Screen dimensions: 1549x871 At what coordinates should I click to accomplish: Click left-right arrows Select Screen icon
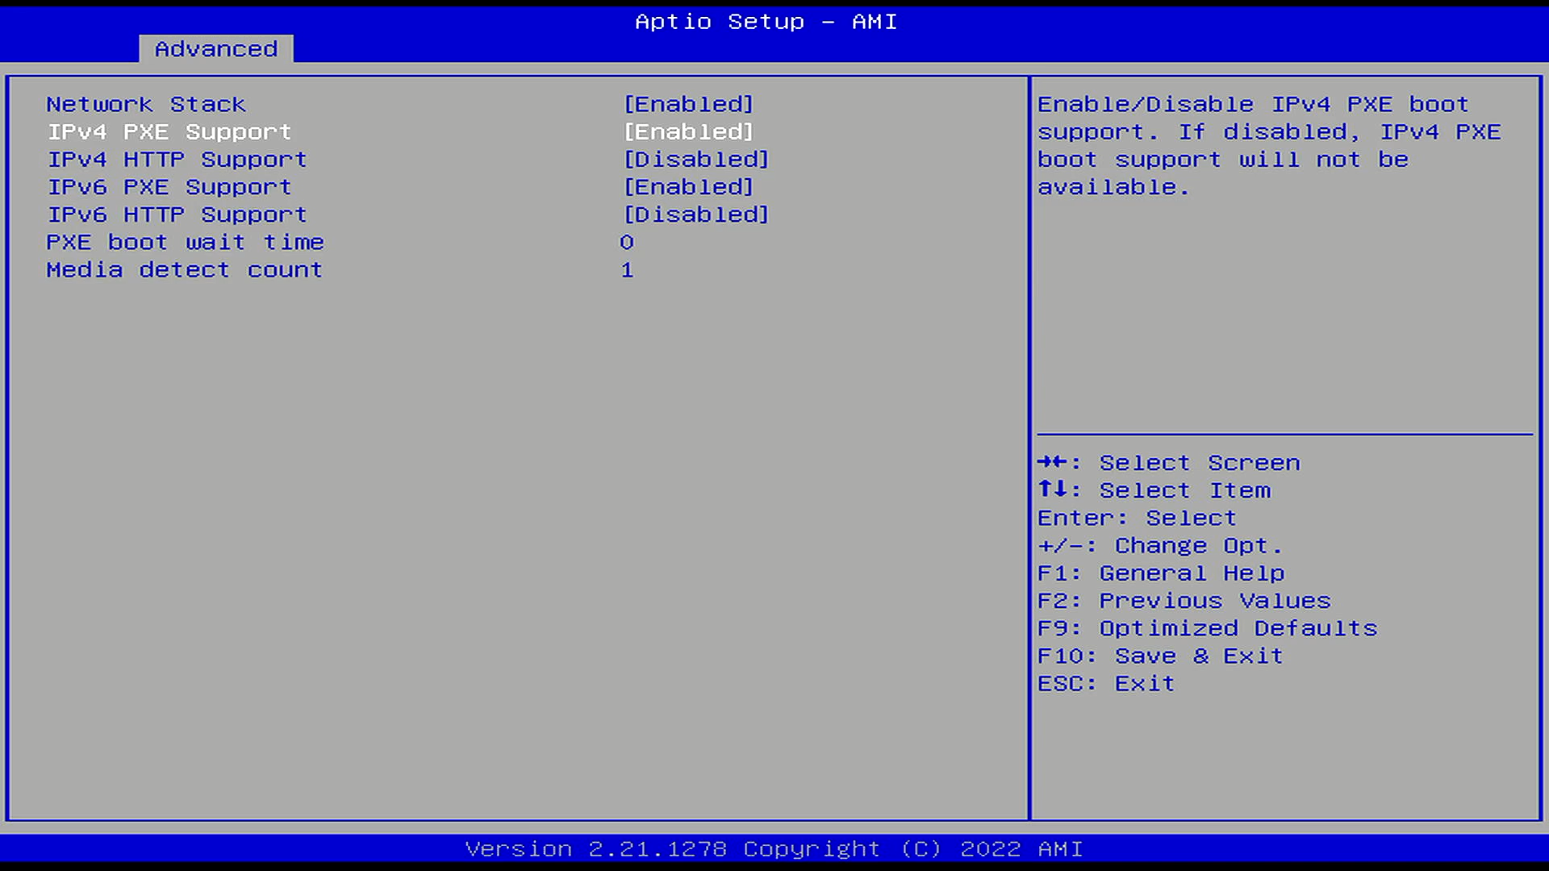click(1052, 462)
